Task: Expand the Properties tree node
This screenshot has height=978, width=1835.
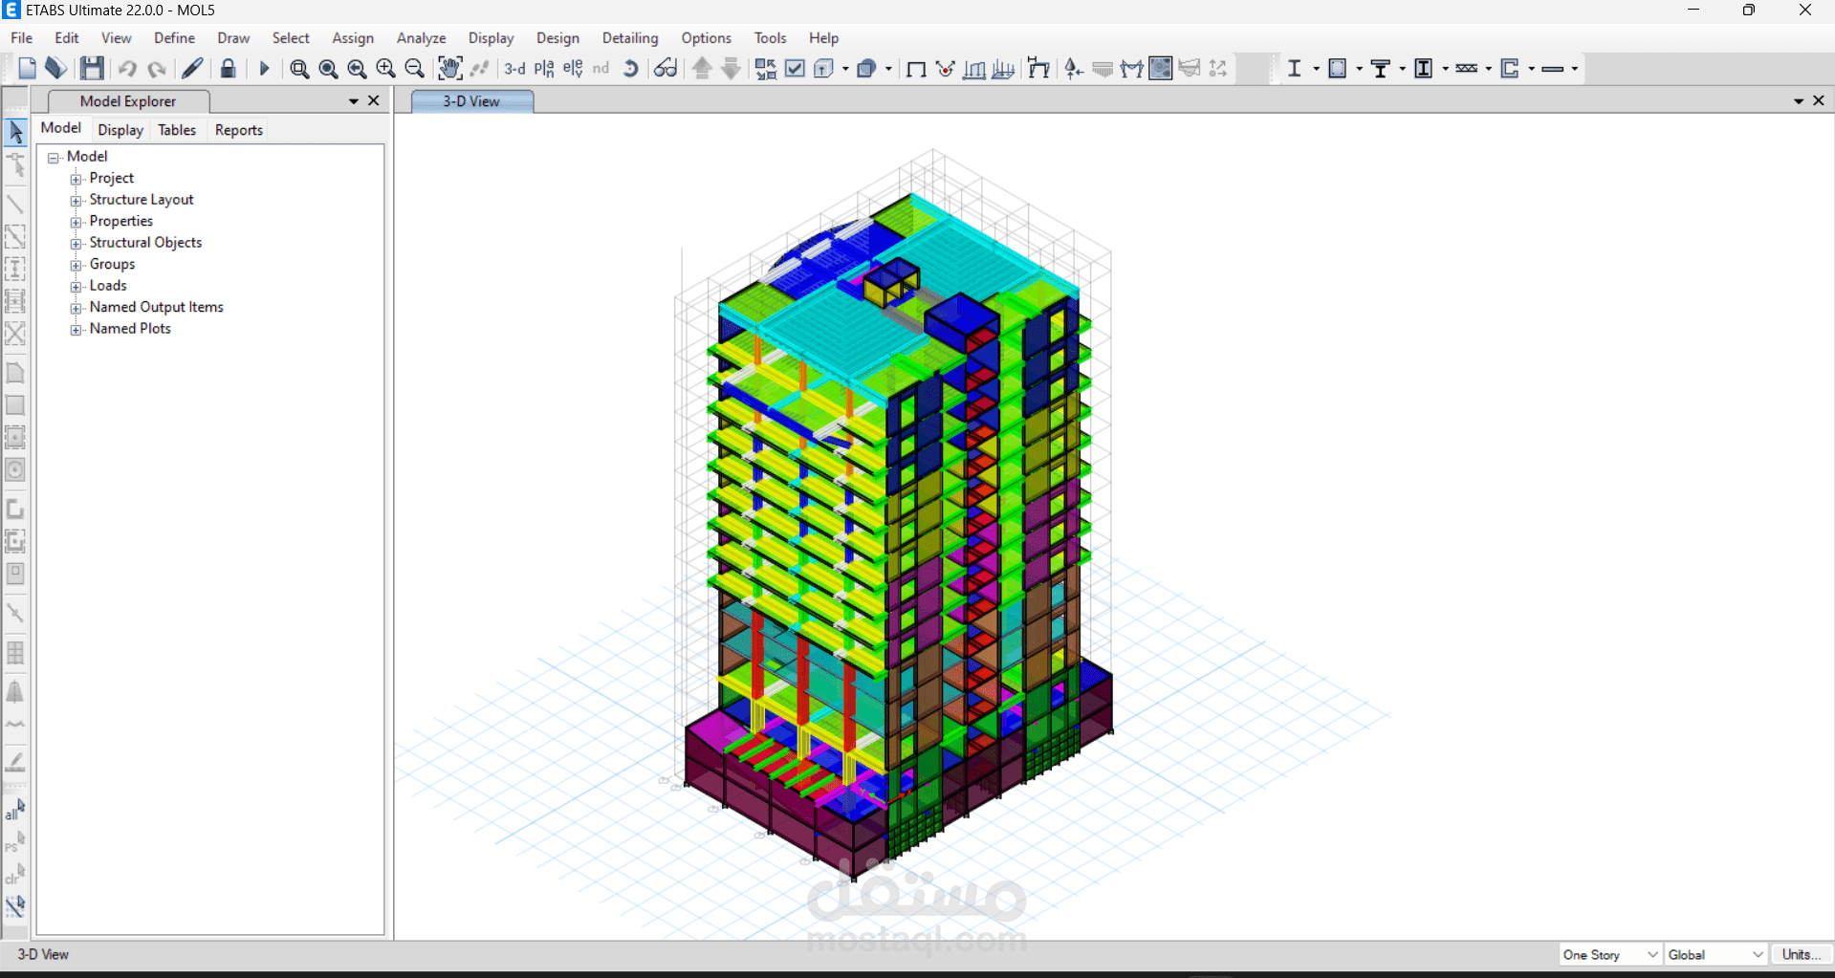Action: (76, 222)
